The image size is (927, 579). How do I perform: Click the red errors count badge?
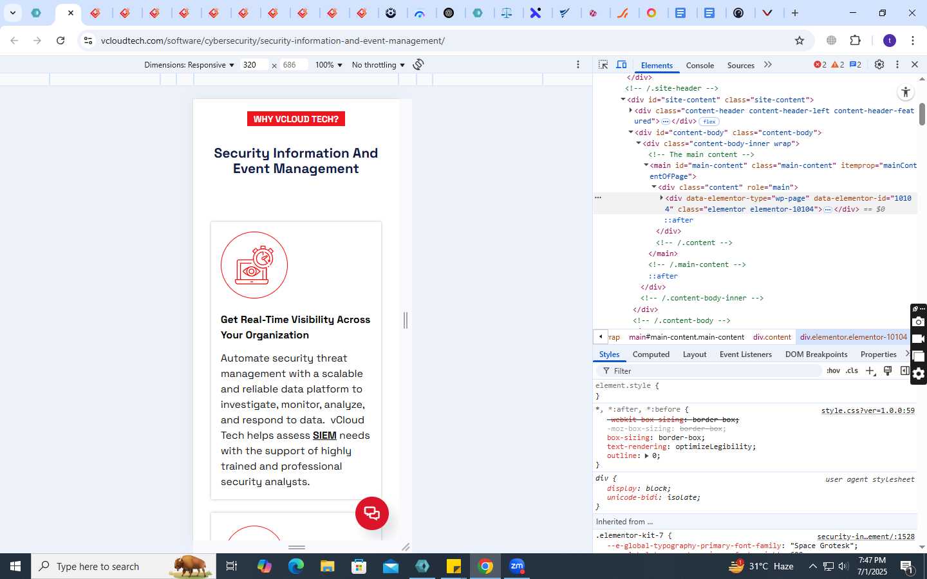[820, 64]
